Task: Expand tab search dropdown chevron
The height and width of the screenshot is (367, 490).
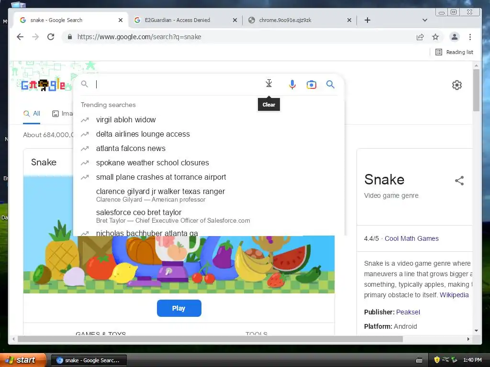Action: (424, 20)
